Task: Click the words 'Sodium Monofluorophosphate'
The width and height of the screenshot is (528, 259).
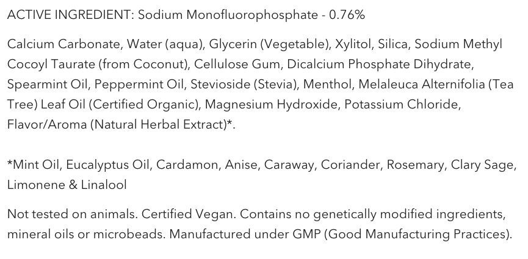Action: (x=228, y=15)
